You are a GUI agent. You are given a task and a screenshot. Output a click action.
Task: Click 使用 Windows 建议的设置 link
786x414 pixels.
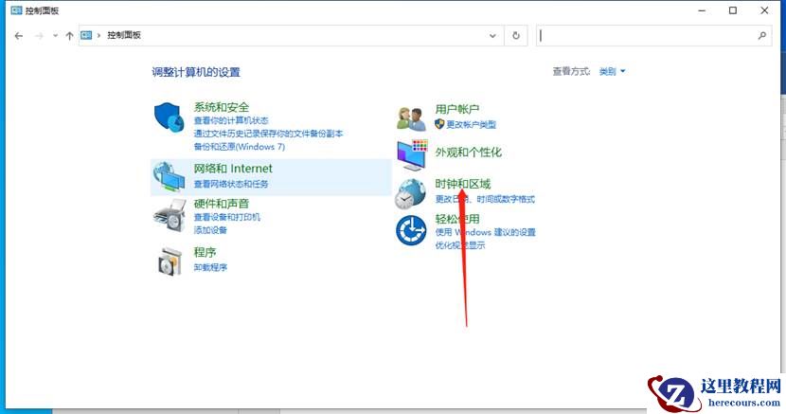[x=485, y=232]
